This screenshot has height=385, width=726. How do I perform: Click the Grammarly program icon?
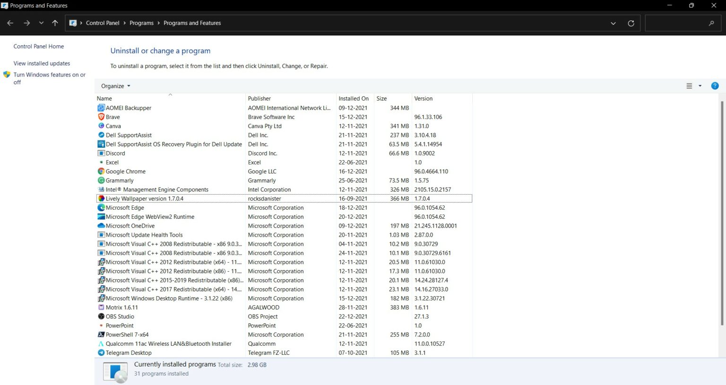click(x=101, y=180)
